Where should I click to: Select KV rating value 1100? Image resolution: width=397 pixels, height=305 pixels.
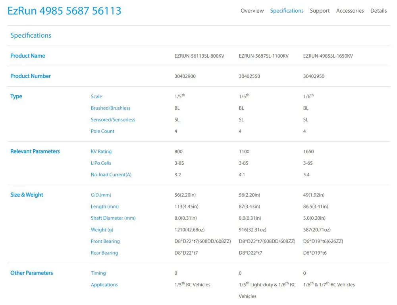244,151
